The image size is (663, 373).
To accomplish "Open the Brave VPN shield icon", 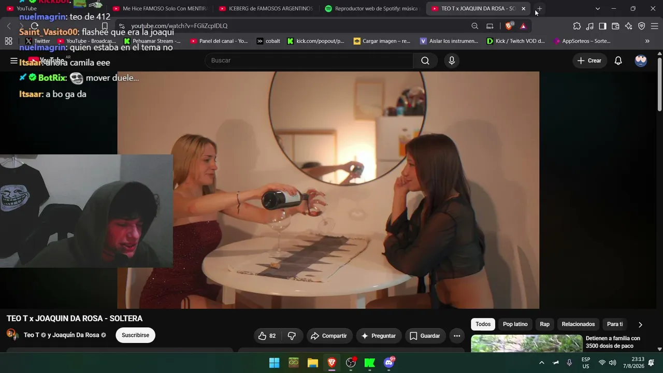I will [641, 26].
